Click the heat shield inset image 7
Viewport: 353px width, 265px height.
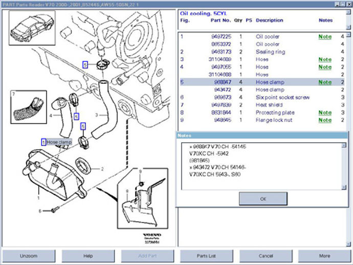pos(29,107)
